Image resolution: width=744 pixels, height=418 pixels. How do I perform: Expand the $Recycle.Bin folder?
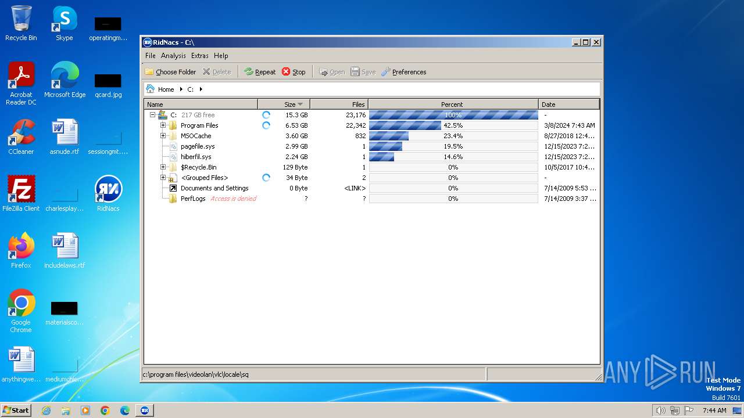point(163,167)
